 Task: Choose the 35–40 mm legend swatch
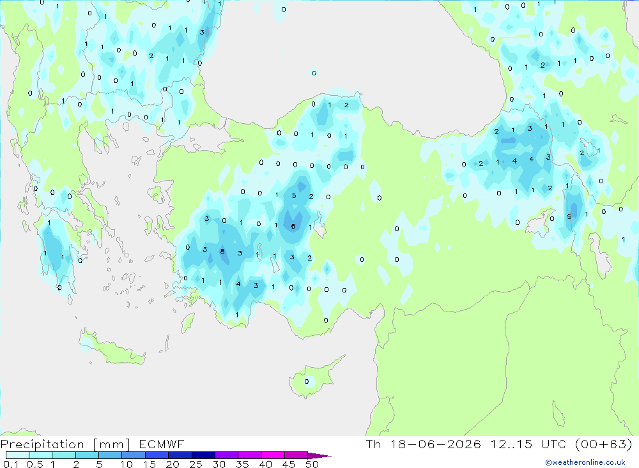coord(250,455)
